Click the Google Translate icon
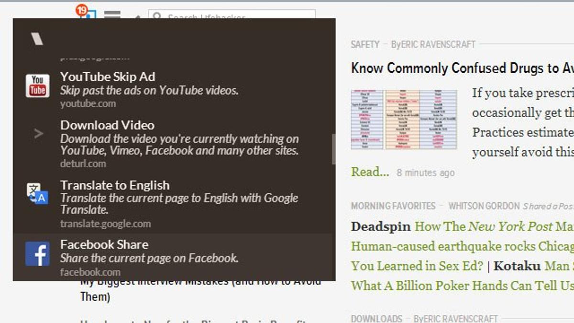The image size is (574, 323). pos(37,194)
